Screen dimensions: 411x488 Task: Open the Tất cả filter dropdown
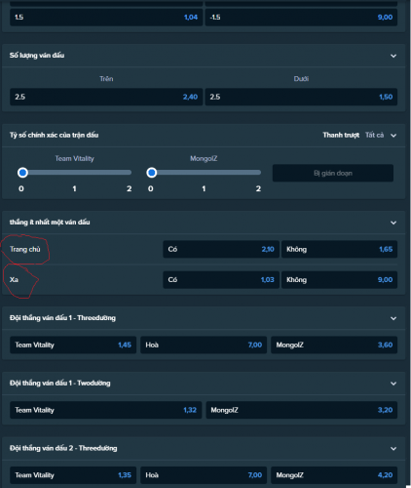[x=381, y=135]
